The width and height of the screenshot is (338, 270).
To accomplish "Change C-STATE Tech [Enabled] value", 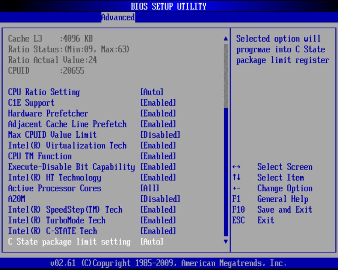I will pos(158,231).
